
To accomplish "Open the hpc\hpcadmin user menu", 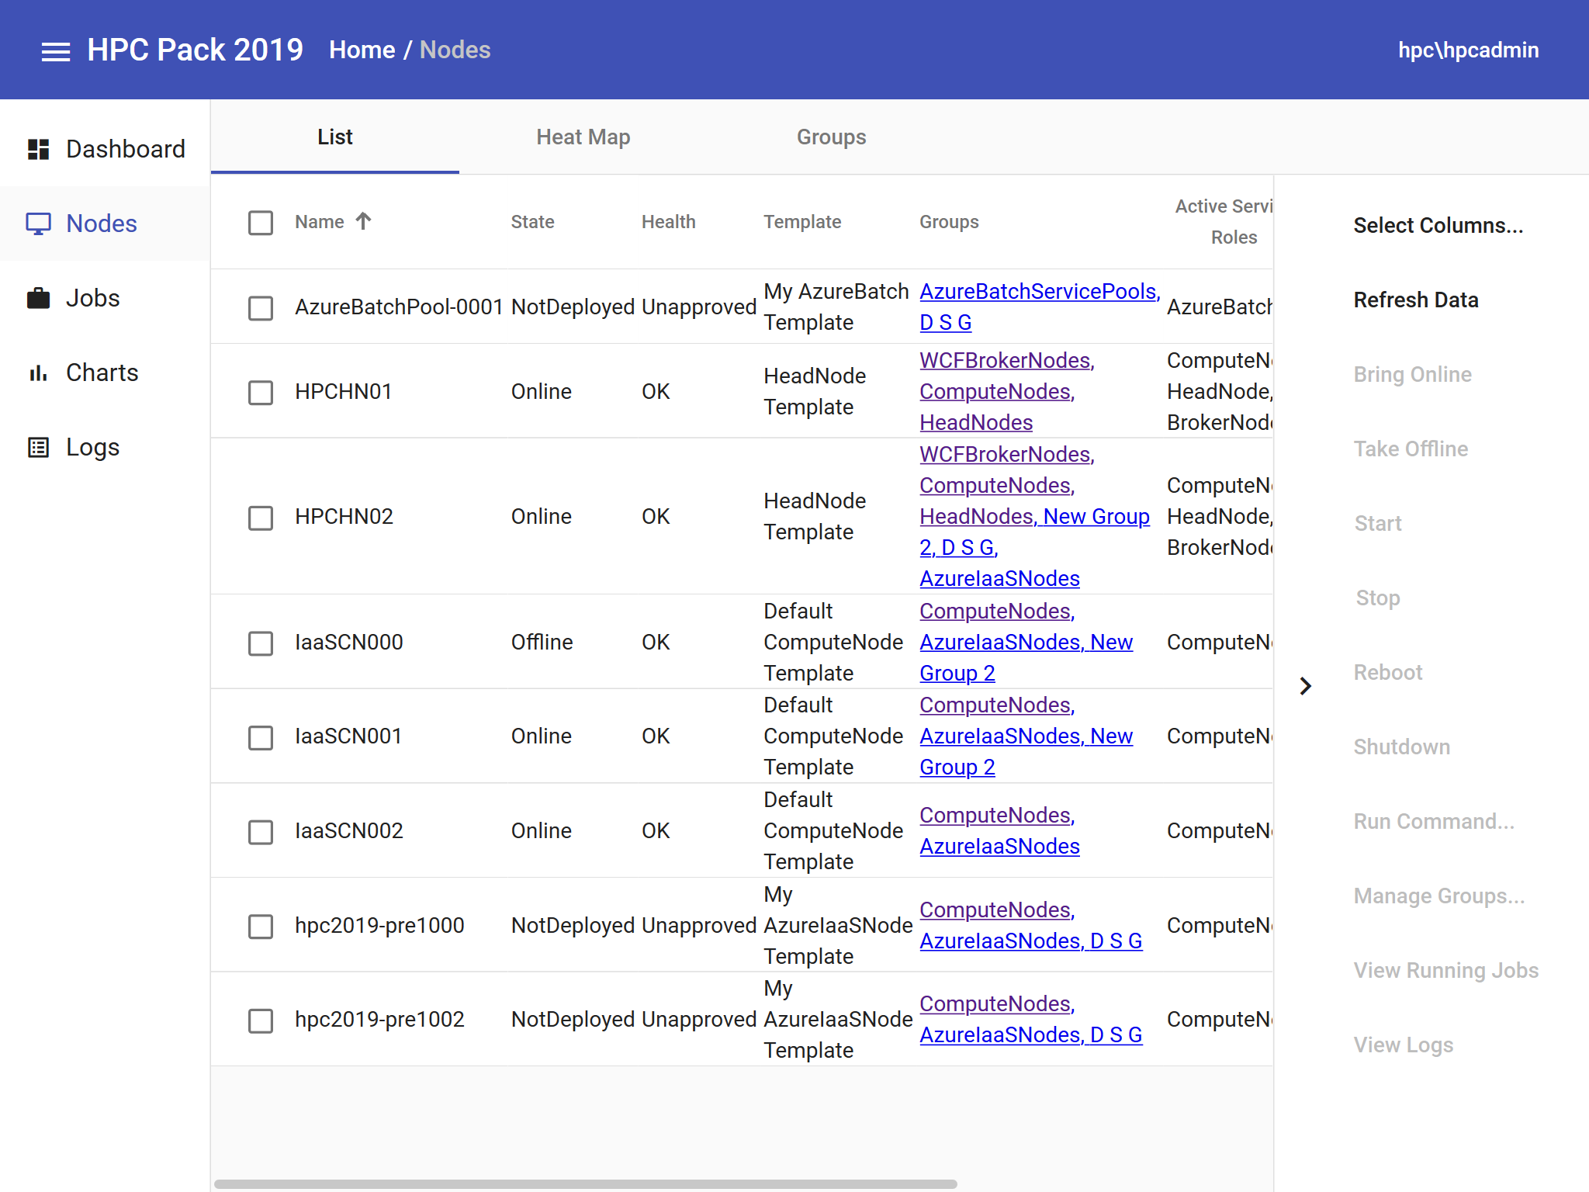I will tap(1468, 50).
